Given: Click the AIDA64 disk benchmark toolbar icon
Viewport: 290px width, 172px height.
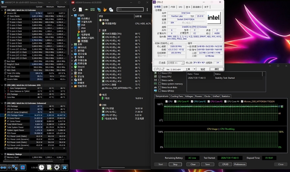Looking at the screenshot, I should tap(86, 10).
